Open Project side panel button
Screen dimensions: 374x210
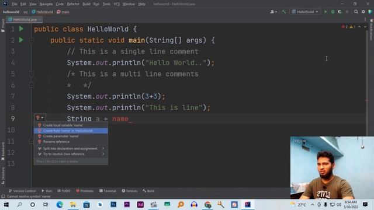click(3, 25)
